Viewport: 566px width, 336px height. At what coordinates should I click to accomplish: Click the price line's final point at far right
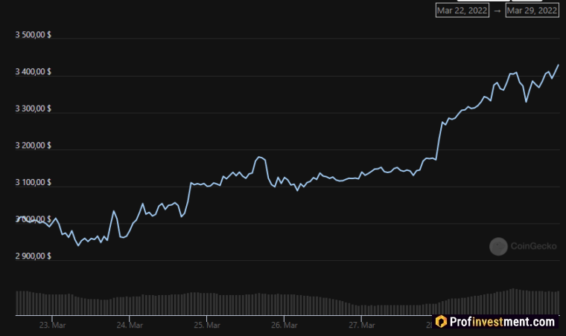pos(559,65)
